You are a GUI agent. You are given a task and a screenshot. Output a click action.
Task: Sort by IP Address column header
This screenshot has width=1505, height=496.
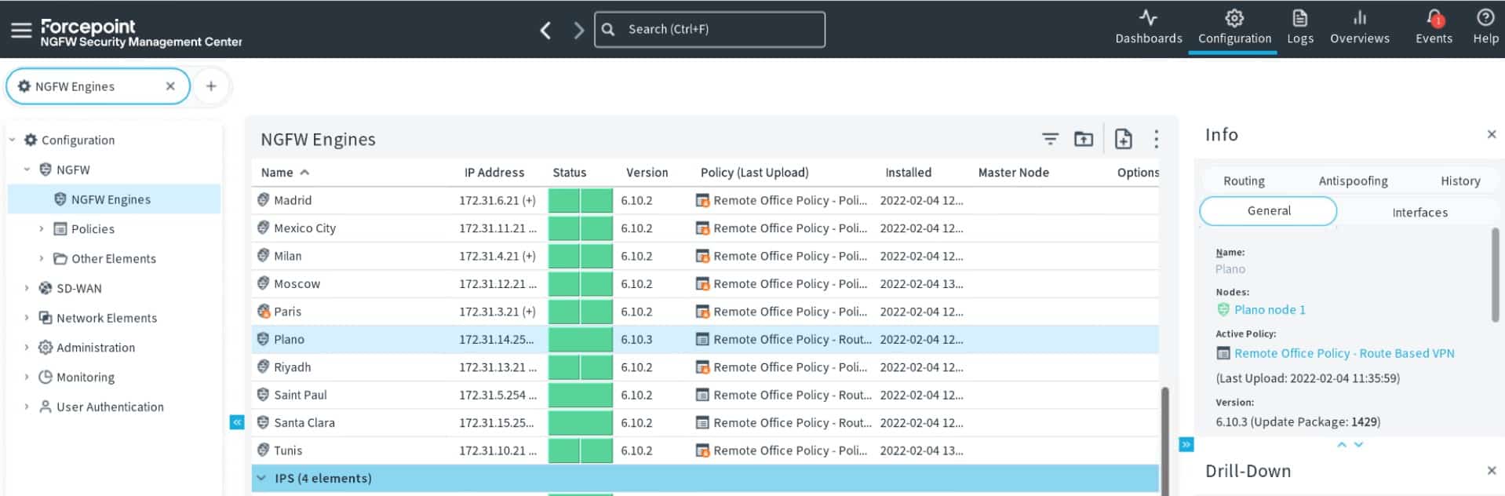494,173
